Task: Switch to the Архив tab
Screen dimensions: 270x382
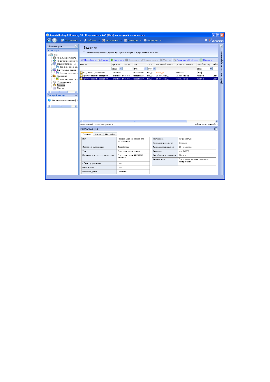Action: point(98,134)
